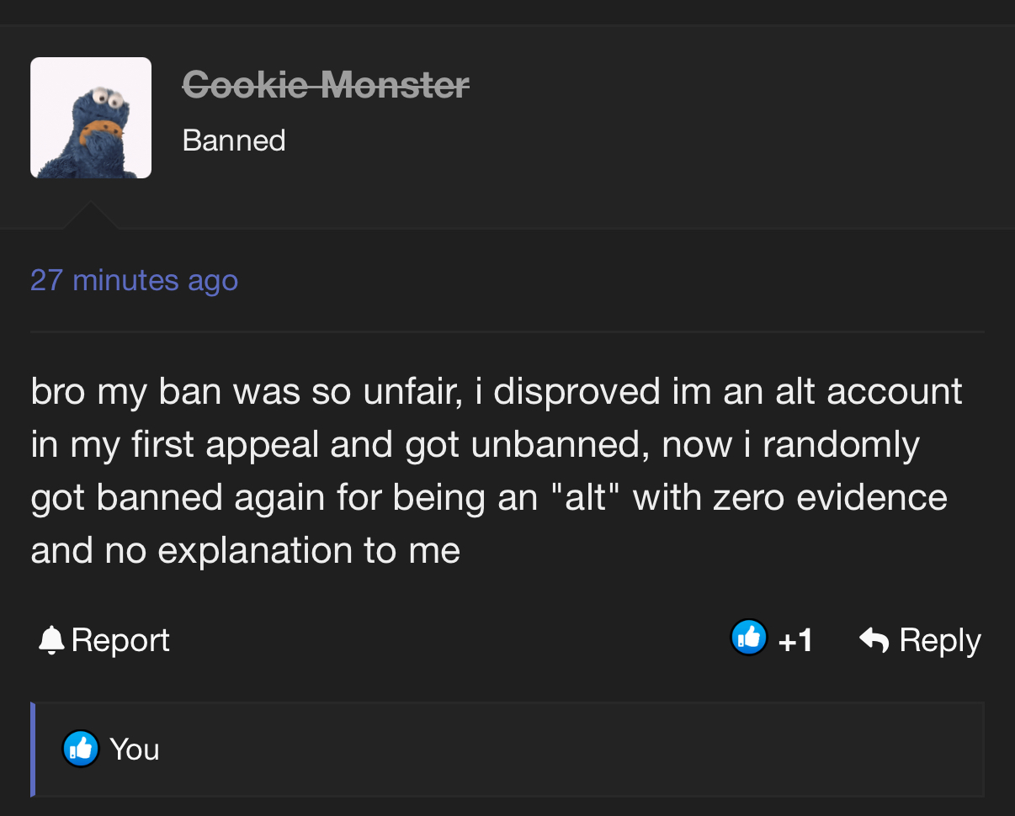Click the quoted "alt" word in post

coord(584,497)
